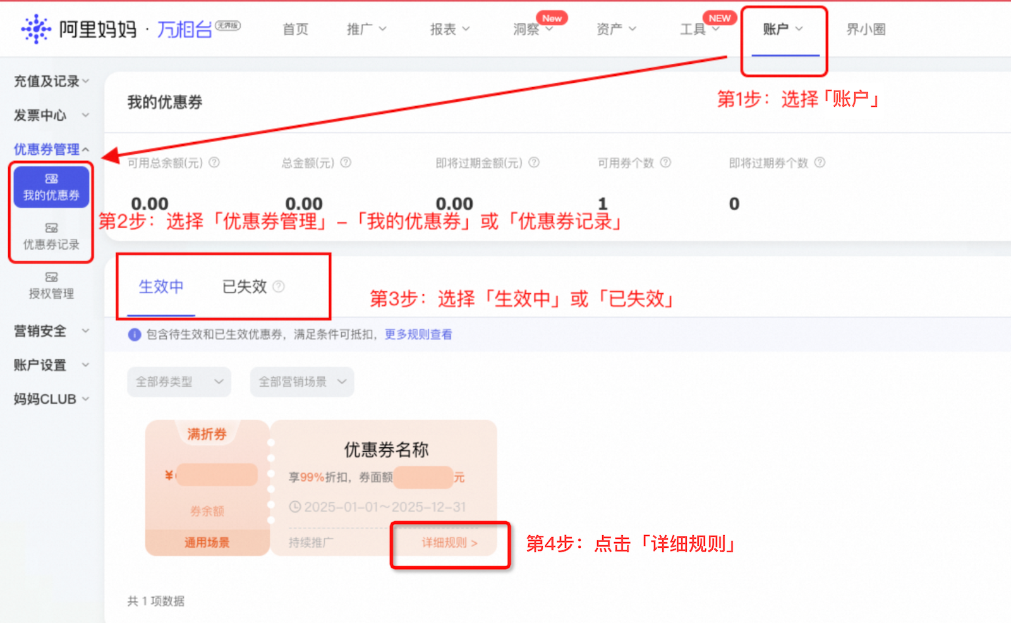Image resolution: width=1011 pixels, height=623 pixels.
Task: Switch to the 生效中 tab
Action: click(161, 287)
